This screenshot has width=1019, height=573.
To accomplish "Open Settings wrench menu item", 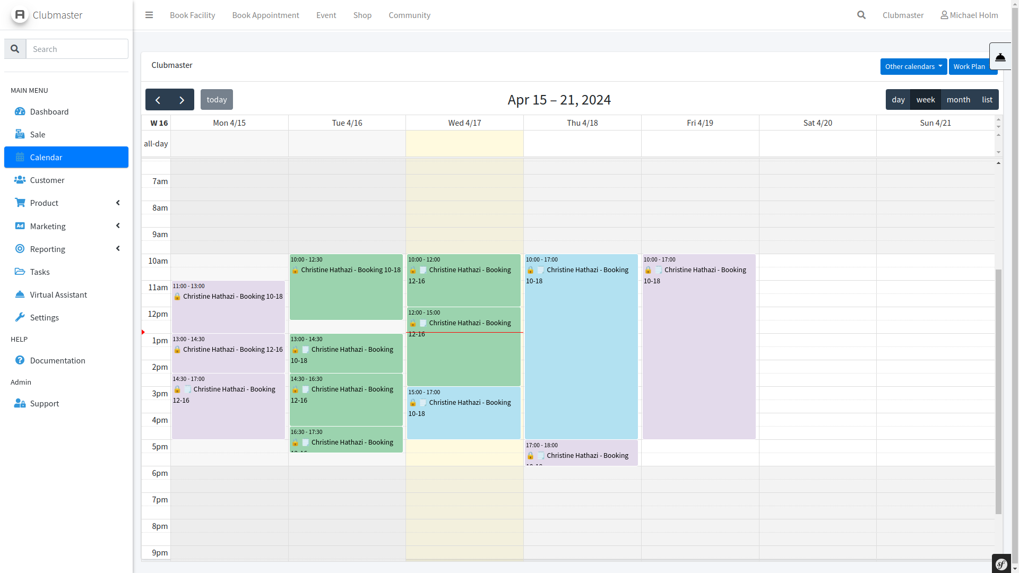I will [44, 317].
